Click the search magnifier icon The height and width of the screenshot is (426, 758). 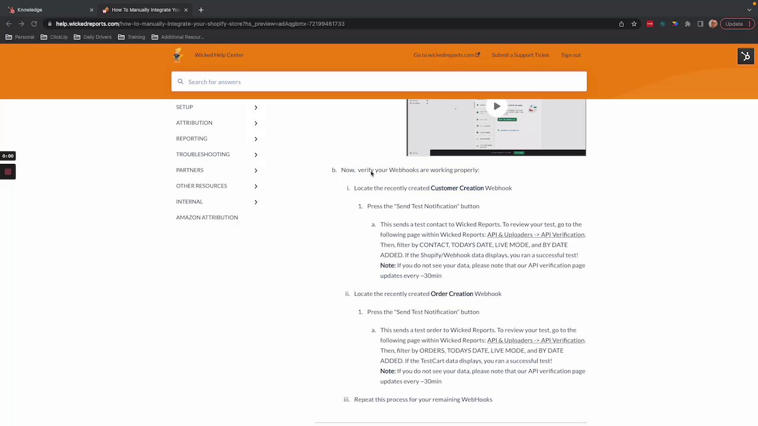181,82
